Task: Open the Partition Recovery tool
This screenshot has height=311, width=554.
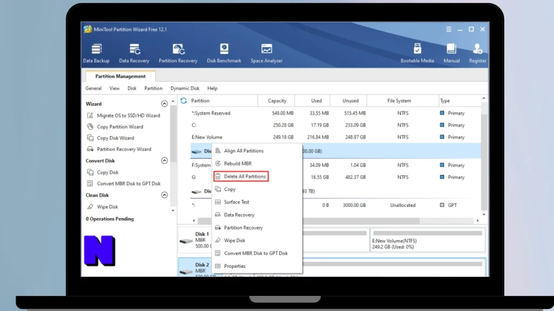Action: coord(178,53)
